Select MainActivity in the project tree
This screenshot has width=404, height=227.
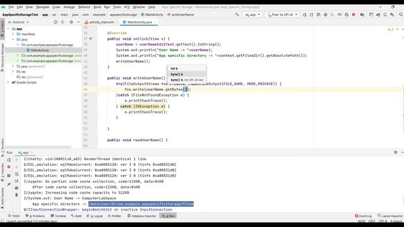(x=40, y=50)
